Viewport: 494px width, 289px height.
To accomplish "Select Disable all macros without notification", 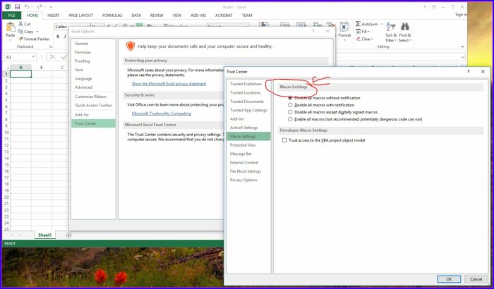I will (x=290, y=98).
